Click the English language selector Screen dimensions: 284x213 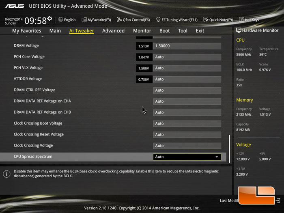pyautogui.click(x=67, y=19)
